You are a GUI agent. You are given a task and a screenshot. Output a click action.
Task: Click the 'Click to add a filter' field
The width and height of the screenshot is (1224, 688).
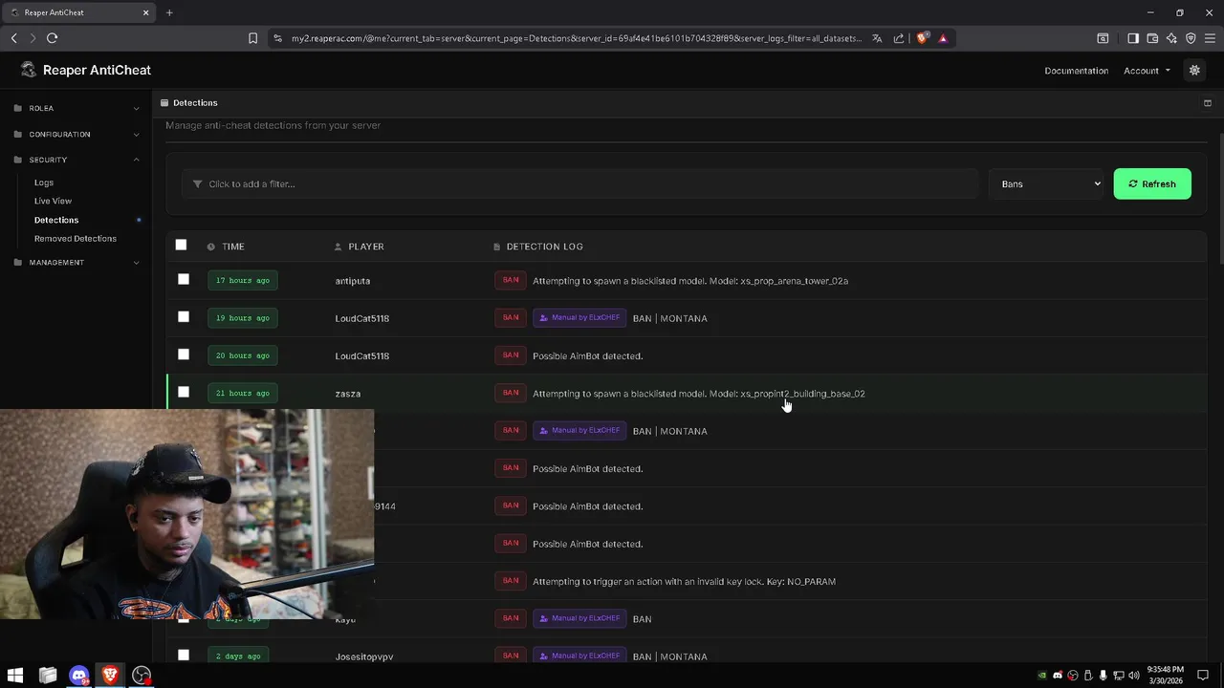[x=579, y=183]
